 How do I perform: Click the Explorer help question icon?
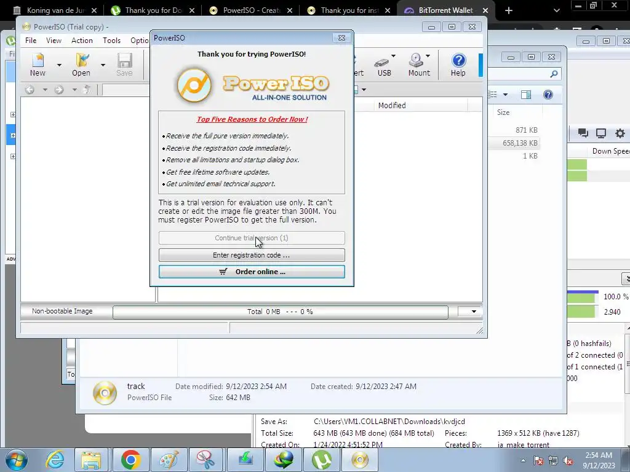point(548,95)
